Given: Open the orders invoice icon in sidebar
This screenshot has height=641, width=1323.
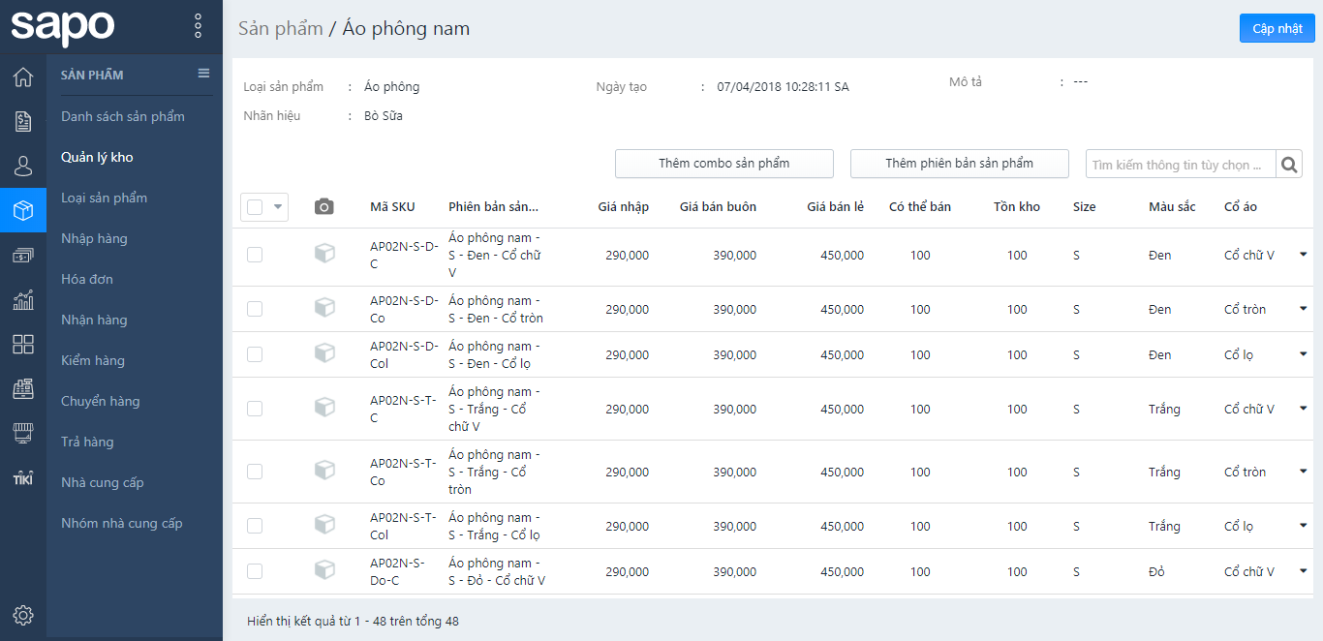Looking at the screenshot, I should click(23, 121).
